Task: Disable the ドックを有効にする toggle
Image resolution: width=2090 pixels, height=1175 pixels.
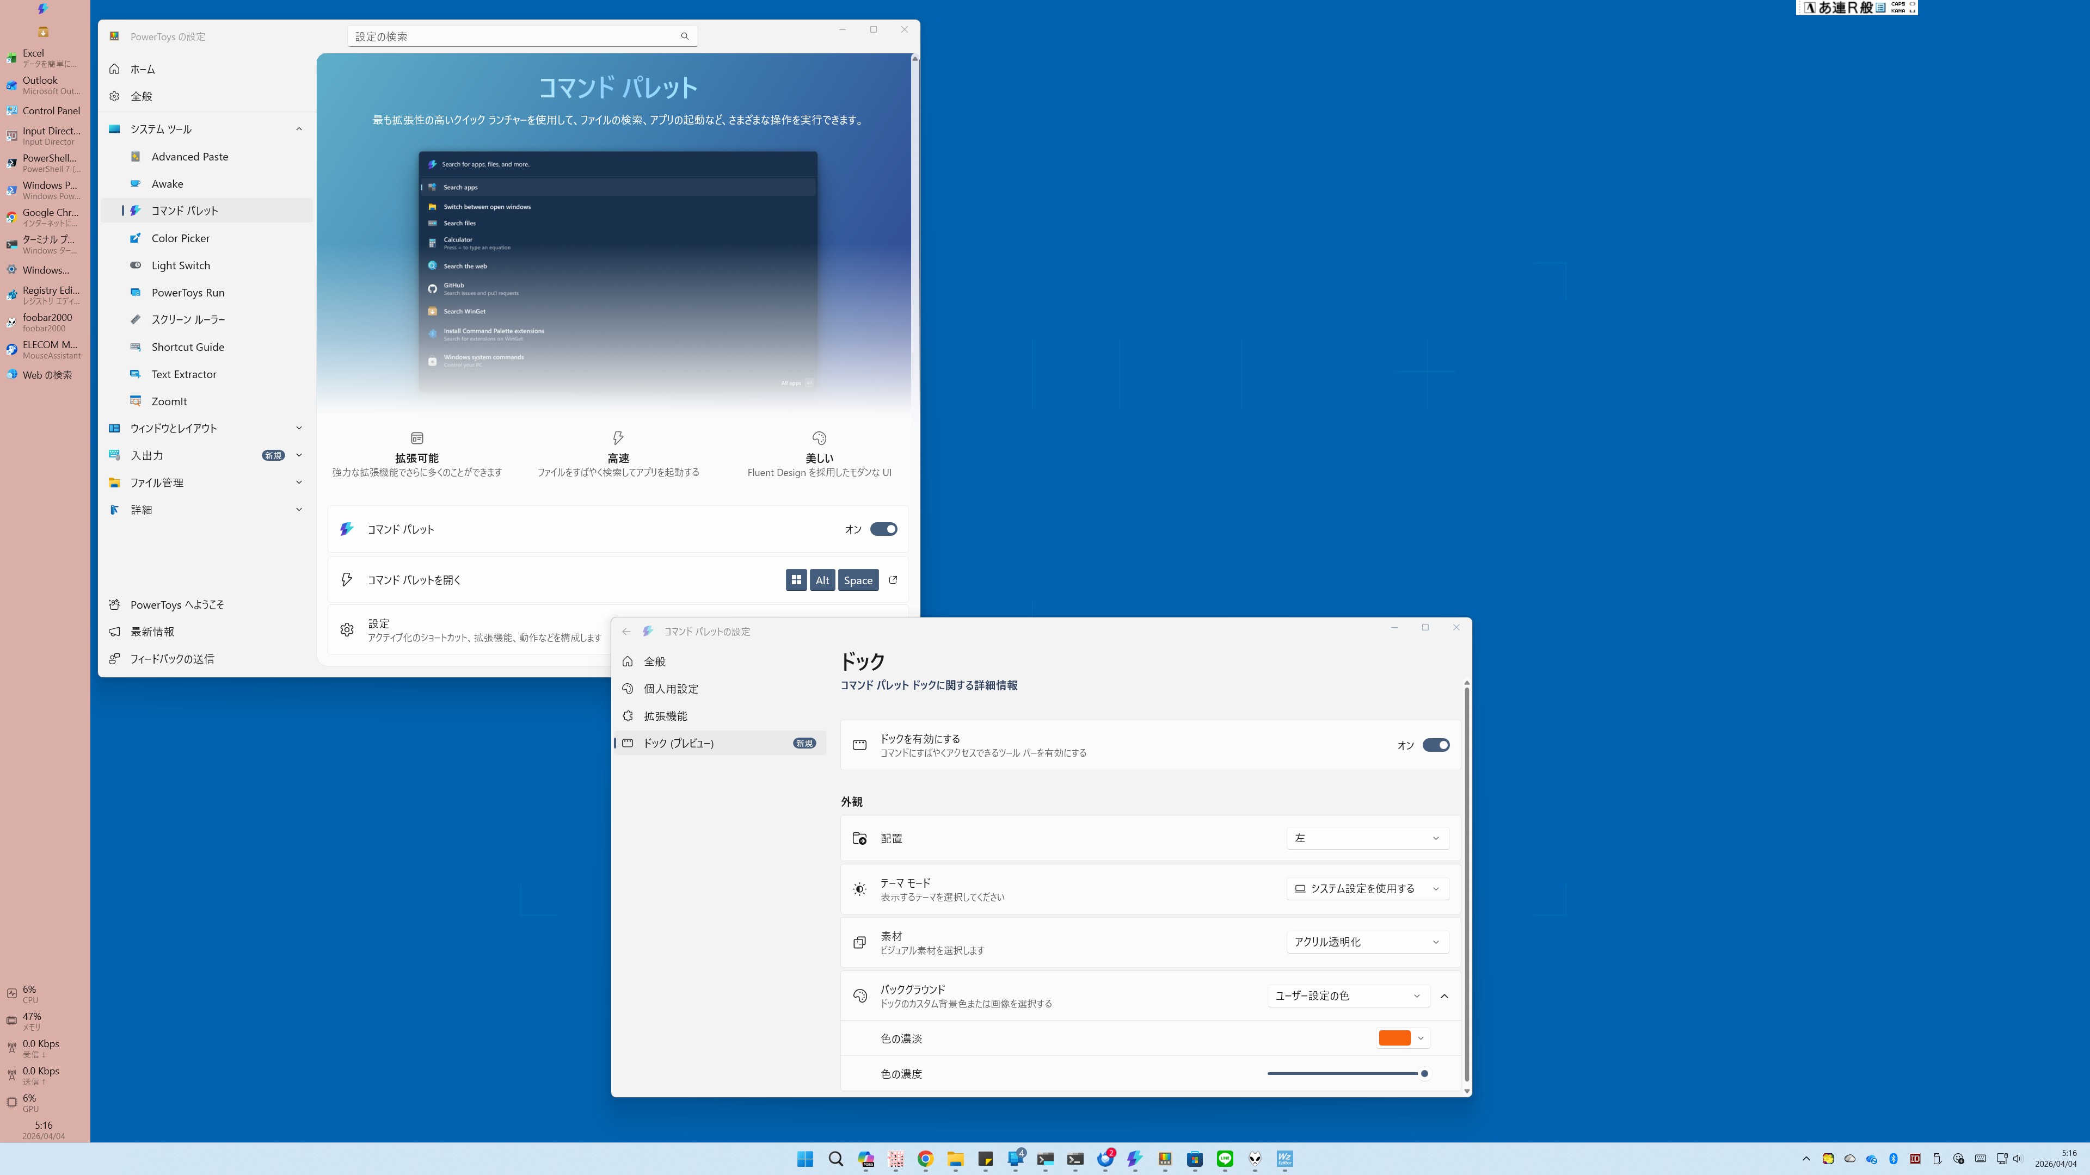Action: [1435, 745]
